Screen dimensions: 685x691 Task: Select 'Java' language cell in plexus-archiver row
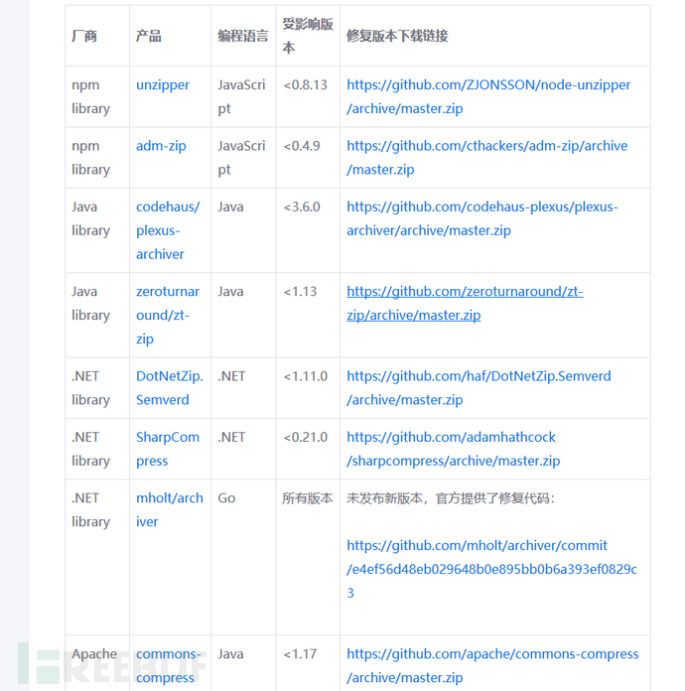coord(230,207)
